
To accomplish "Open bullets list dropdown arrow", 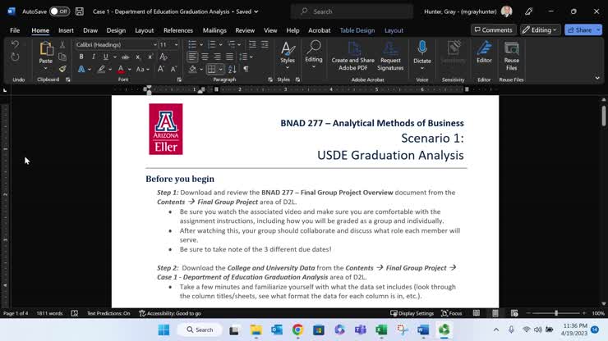I will coord(201,45).
